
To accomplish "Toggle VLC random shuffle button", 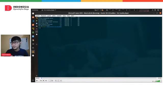I will [61, 81].
